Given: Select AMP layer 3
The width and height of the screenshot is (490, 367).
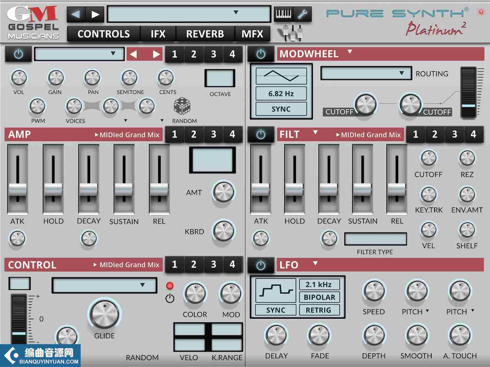Looking at the screenshot, I should tap(213, 135).
